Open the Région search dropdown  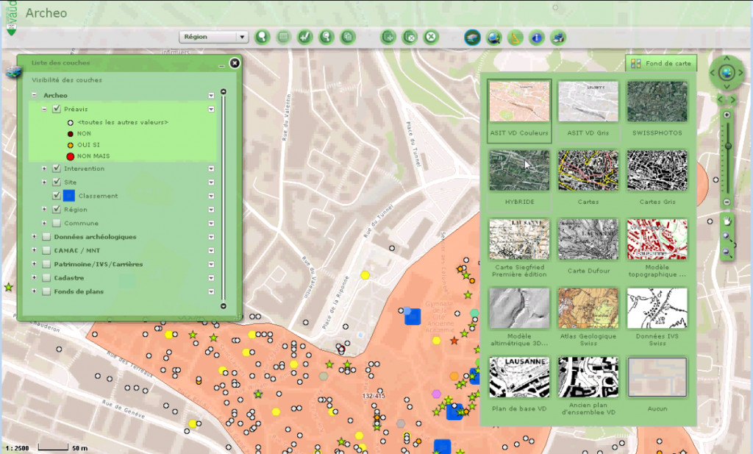(x=213, y=37)
